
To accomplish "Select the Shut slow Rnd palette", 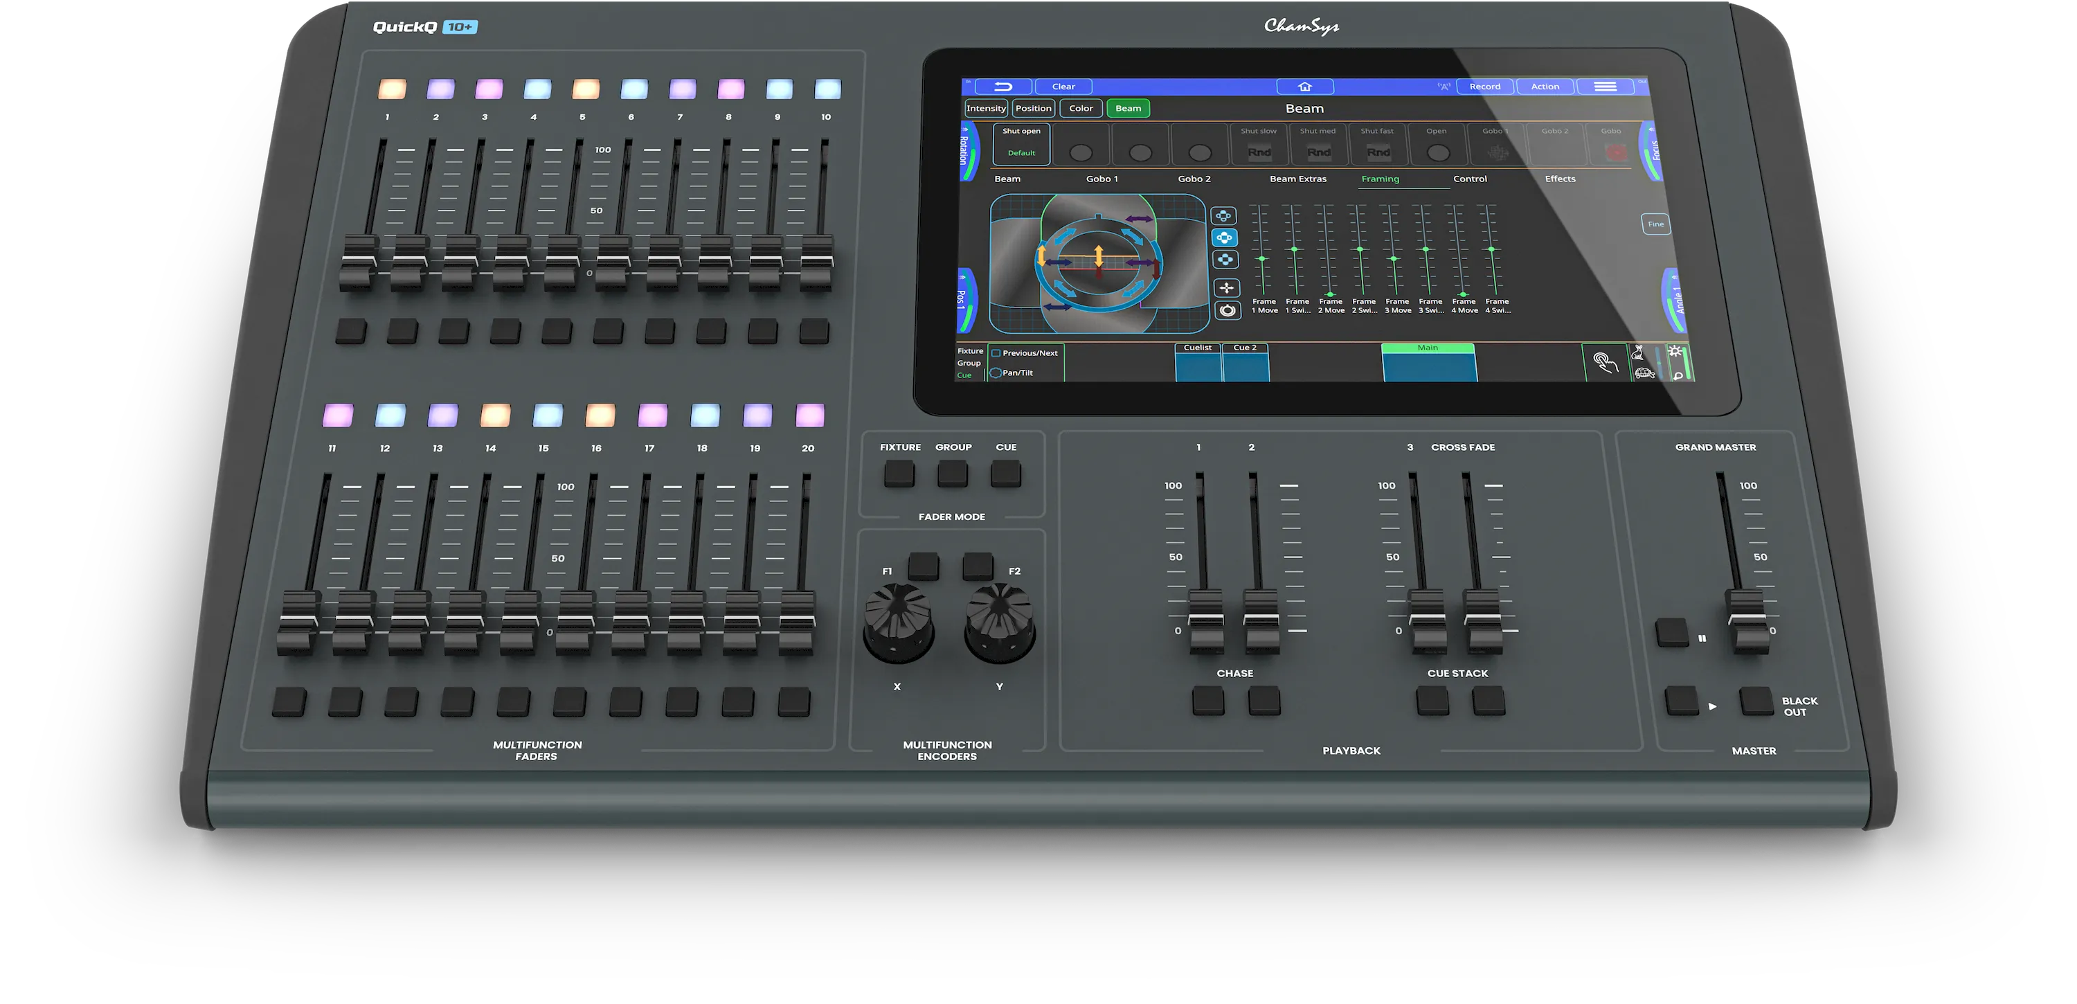I will tap(1259, 144).
